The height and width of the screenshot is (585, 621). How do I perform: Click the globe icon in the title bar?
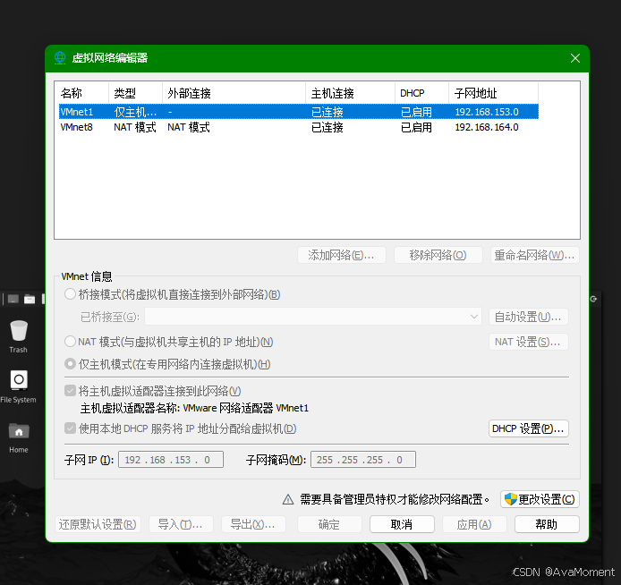(x=60, y=58)
